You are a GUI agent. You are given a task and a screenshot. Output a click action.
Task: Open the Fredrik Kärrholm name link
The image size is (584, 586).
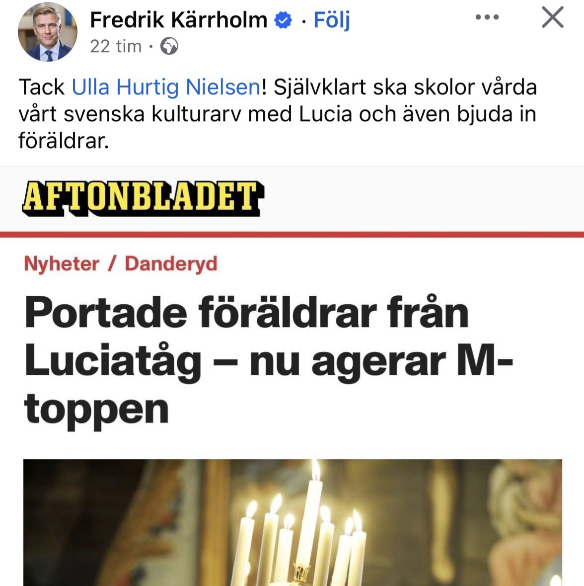tap(179, 20)
